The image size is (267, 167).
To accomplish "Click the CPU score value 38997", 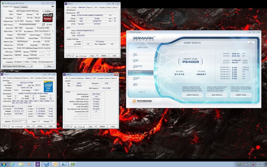I will 201,74.
